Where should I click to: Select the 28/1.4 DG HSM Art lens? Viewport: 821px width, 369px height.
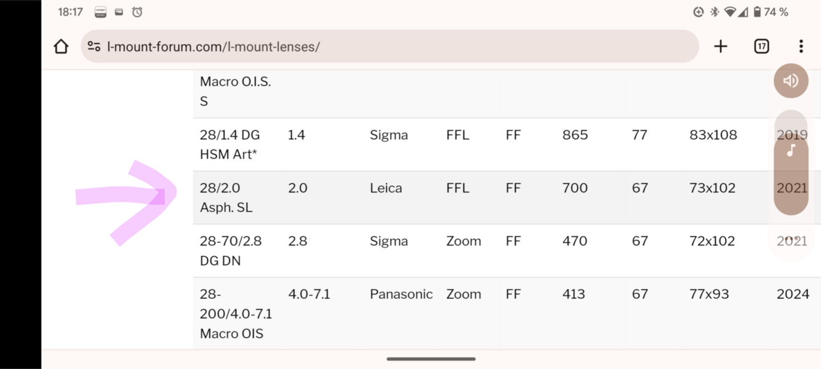pyautogui.click(x=230, y=145)
